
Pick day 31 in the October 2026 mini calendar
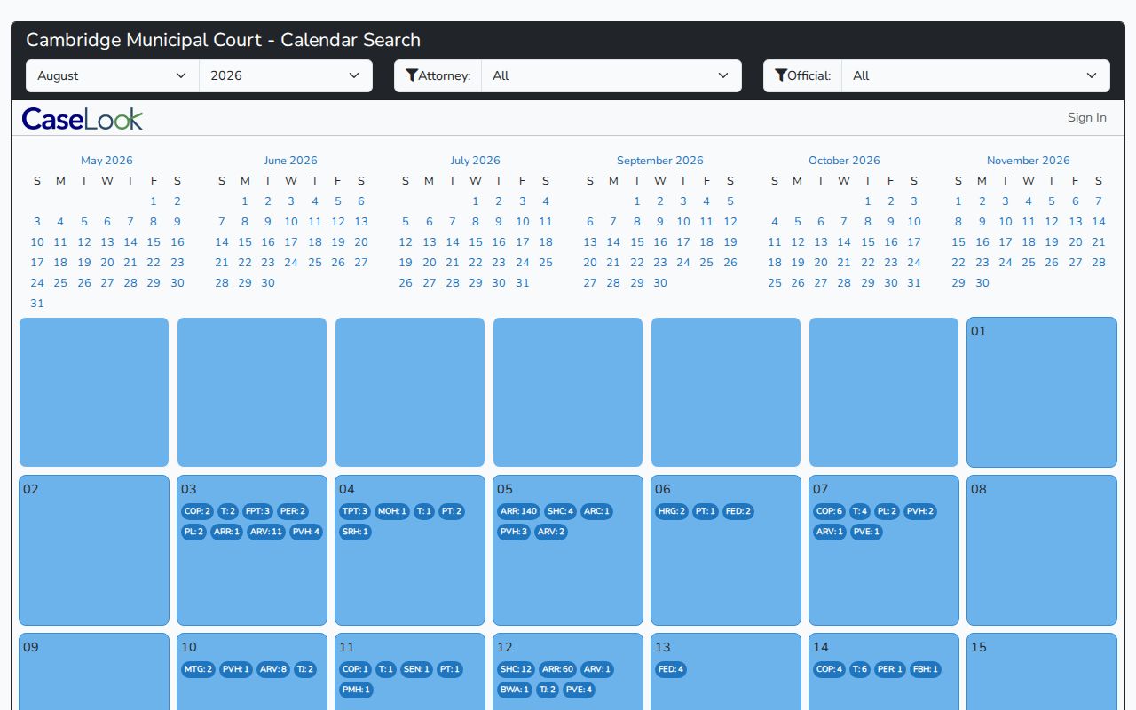914,283
